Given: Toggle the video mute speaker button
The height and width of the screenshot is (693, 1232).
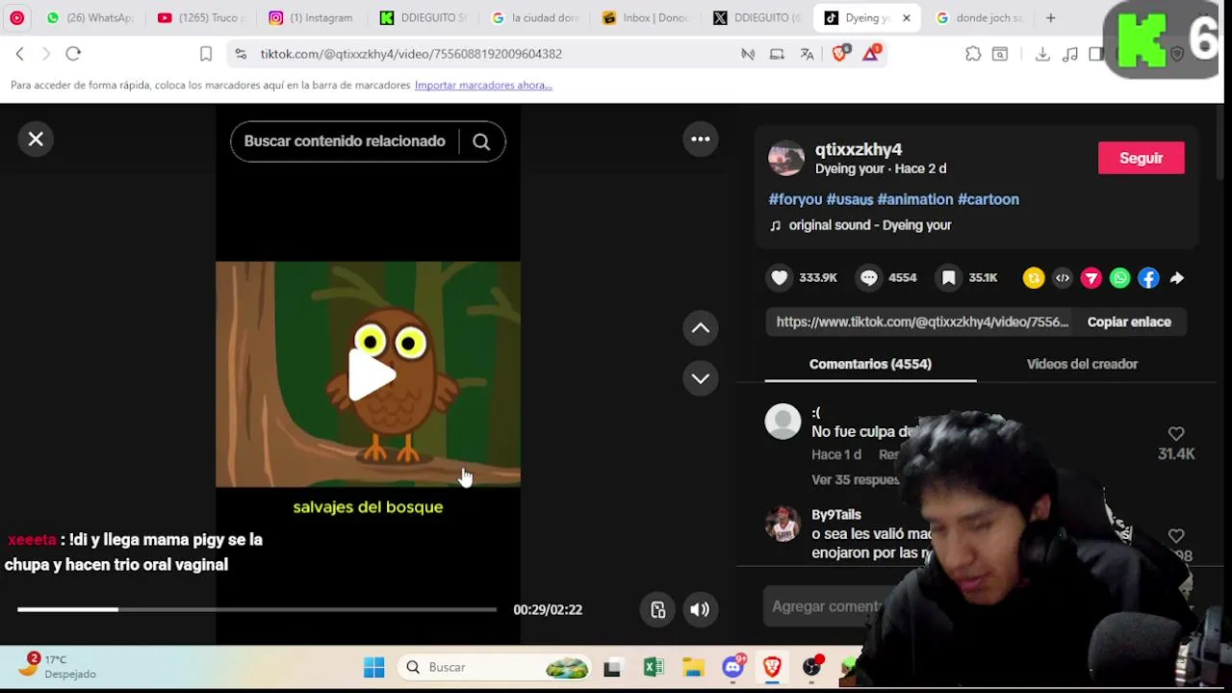Looking at the screenshot, I should click(700, 609).
